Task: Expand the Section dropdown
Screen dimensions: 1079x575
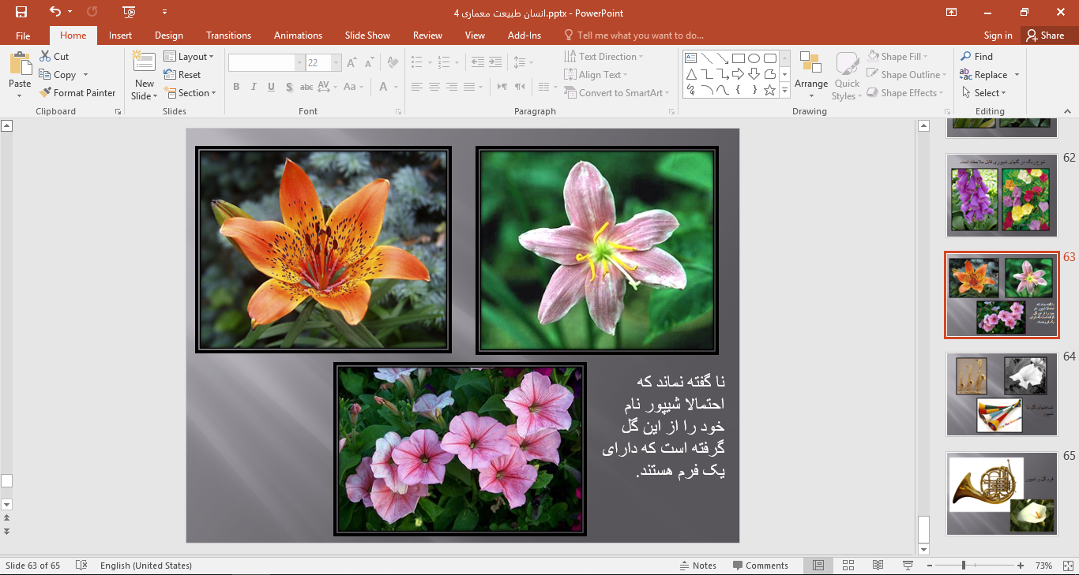Action: (x=190, y=93)
